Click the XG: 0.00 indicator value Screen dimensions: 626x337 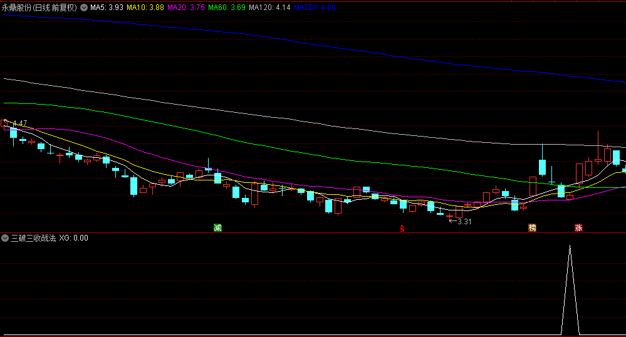click(74, 238)
